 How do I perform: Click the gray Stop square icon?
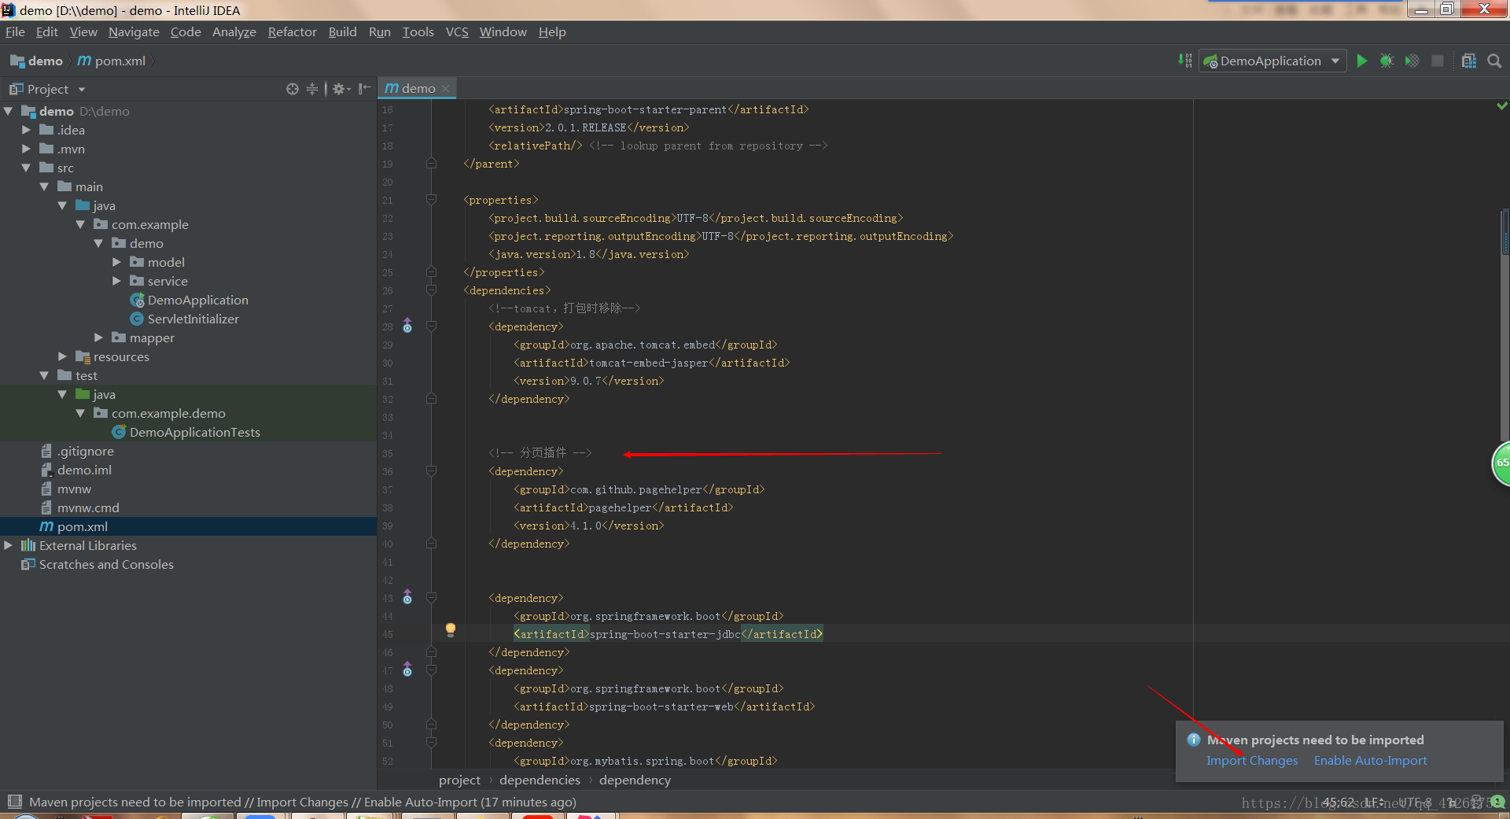(x=1438, y=61)
